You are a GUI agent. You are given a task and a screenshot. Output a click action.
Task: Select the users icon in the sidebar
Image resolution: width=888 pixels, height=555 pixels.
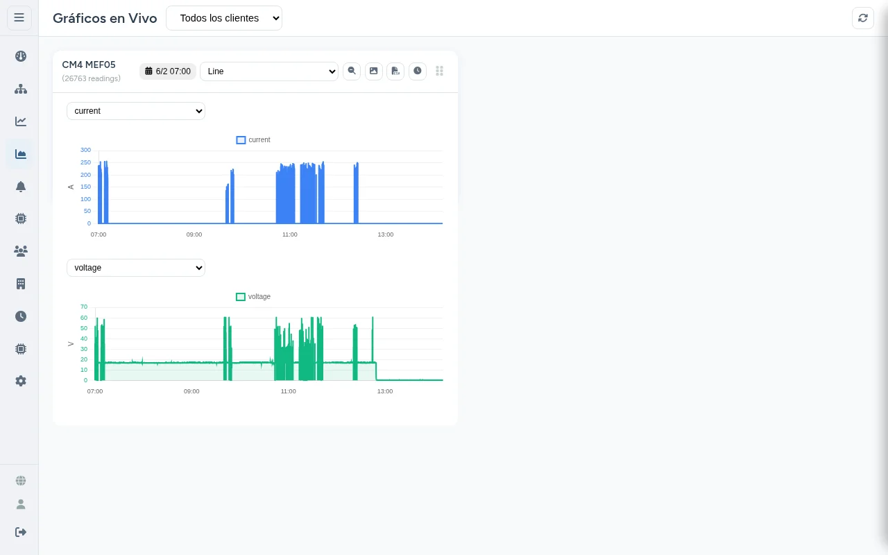coord(21,251)
